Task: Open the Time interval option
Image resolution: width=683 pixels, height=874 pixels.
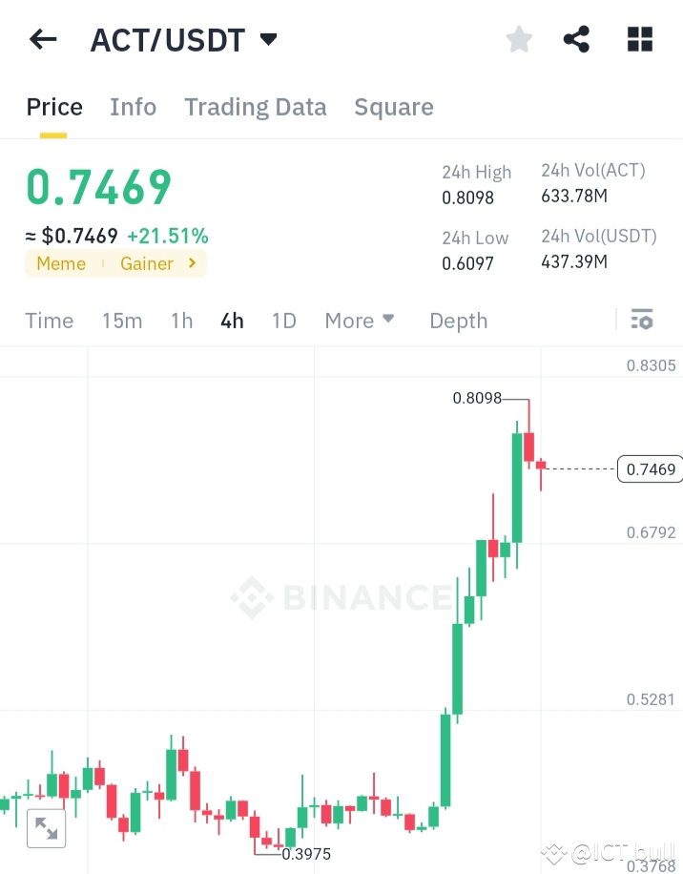Action: 49,321
